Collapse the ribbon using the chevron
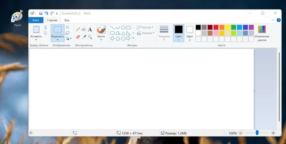Screen dimensions: 286x144 click(273, 20)
